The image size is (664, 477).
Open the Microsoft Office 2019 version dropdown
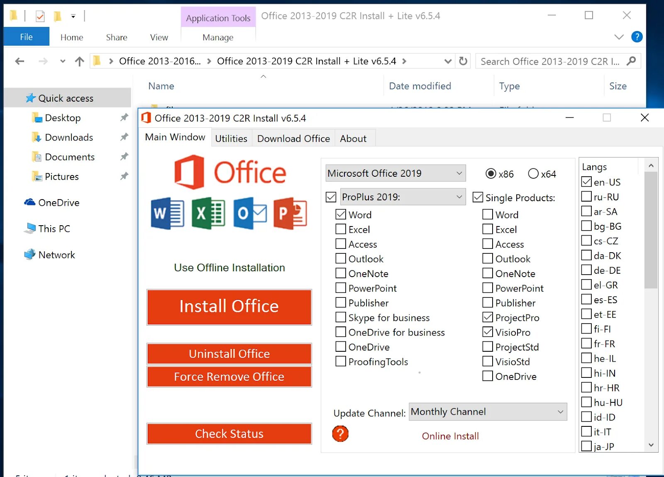[x=395, y=173]
